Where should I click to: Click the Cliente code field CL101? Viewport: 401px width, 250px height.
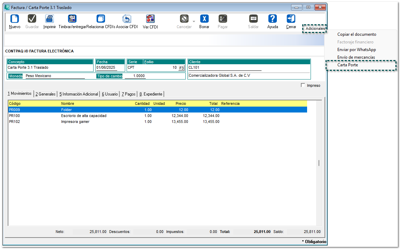[x=224, y=68]
